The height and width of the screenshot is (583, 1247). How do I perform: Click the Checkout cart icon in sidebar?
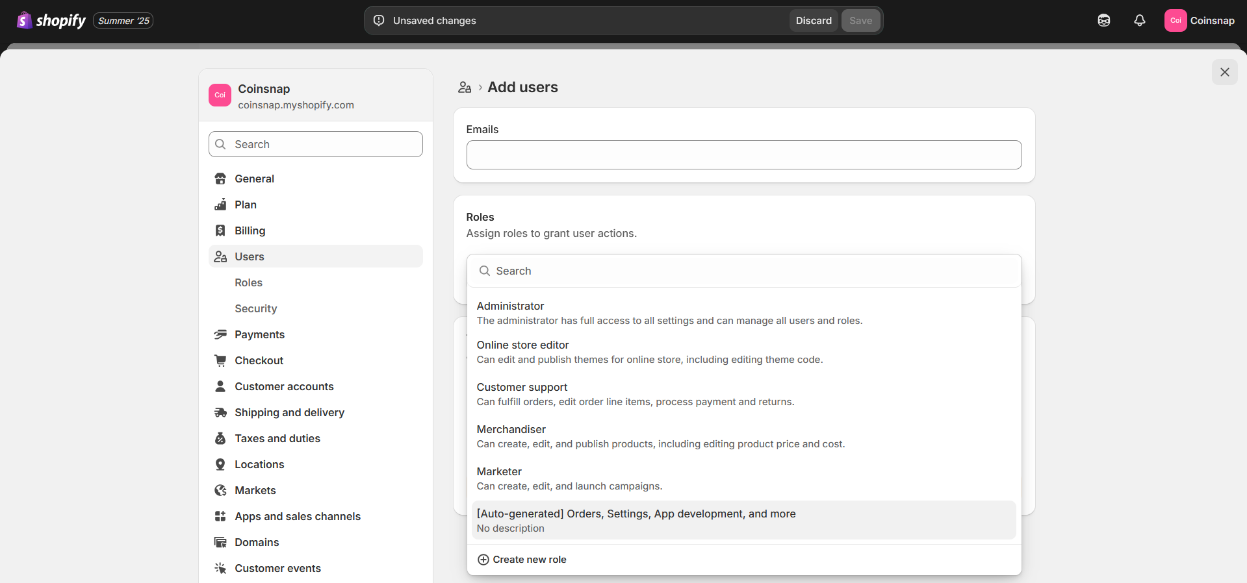pos(220,360)
